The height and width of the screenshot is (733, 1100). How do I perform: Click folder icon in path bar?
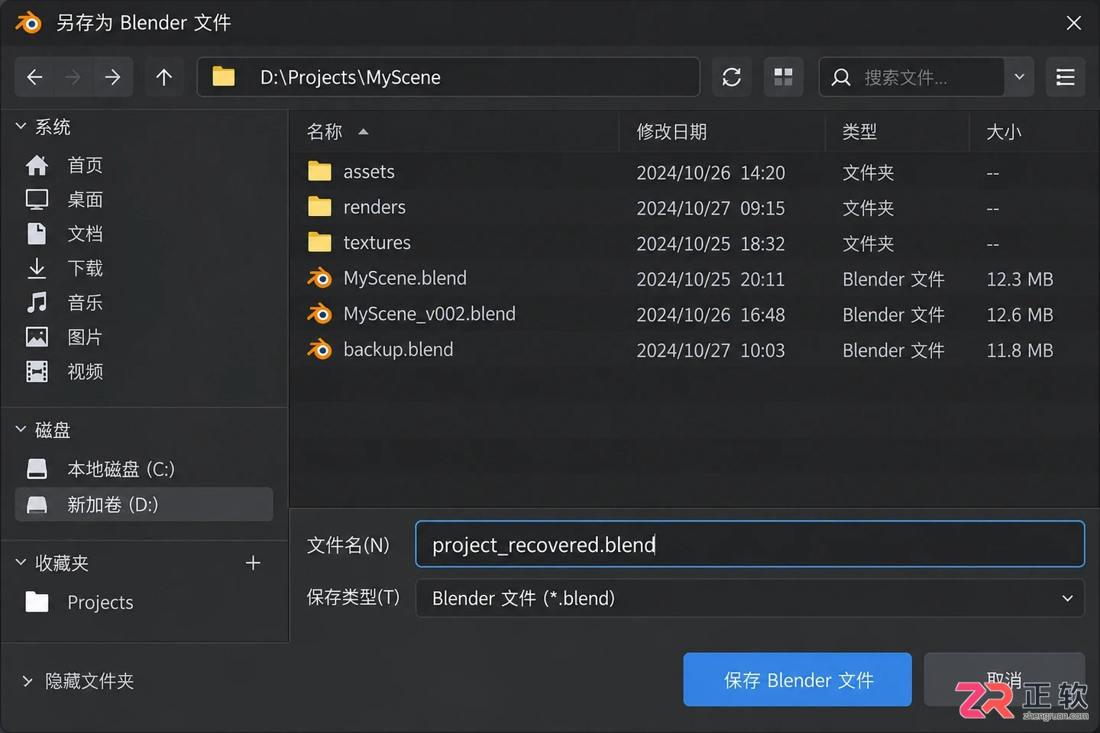pos(224,76)
